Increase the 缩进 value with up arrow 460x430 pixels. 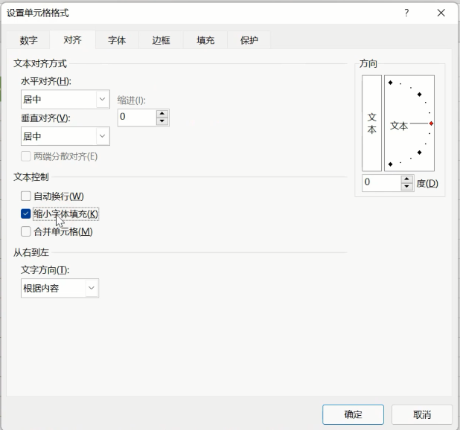(162, 113)
